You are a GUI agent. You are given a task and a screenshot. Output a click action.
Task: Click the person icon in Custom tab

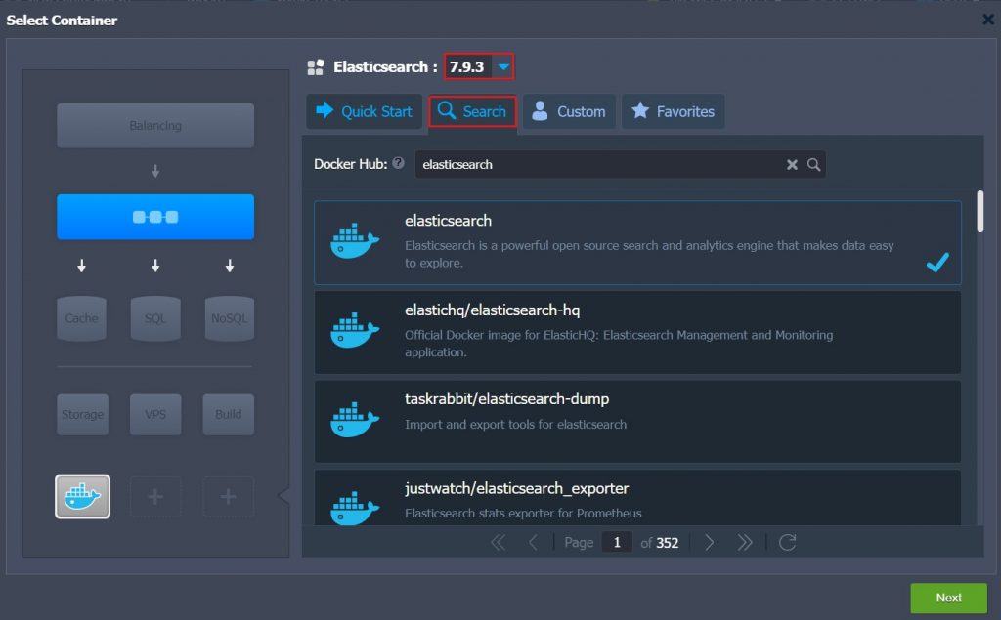click(x=540, y=111)
